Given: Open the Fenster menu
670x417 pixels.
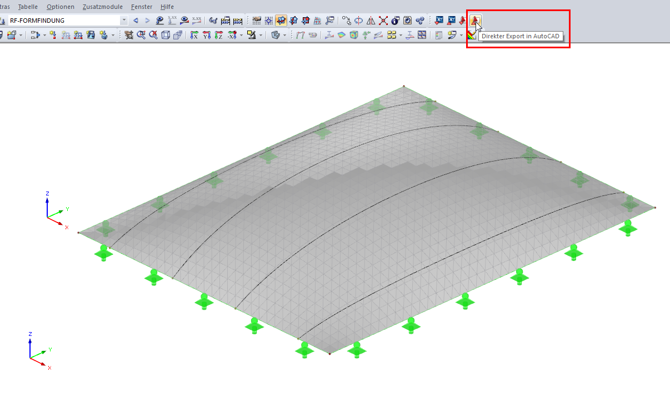Looking at the screenshot, I should 141,7.
